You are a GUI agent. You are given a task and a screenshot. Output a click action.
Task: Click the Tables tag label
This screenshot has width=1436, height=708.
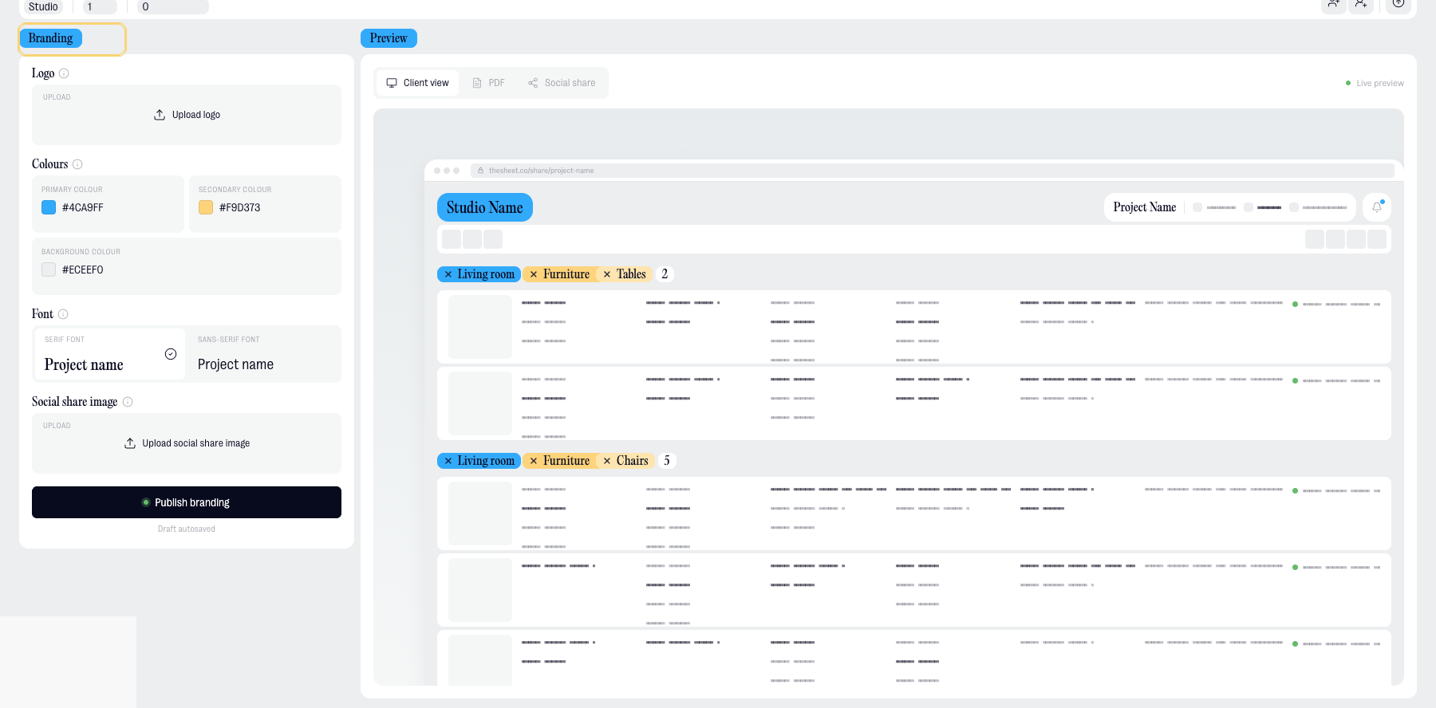point(631,274)
